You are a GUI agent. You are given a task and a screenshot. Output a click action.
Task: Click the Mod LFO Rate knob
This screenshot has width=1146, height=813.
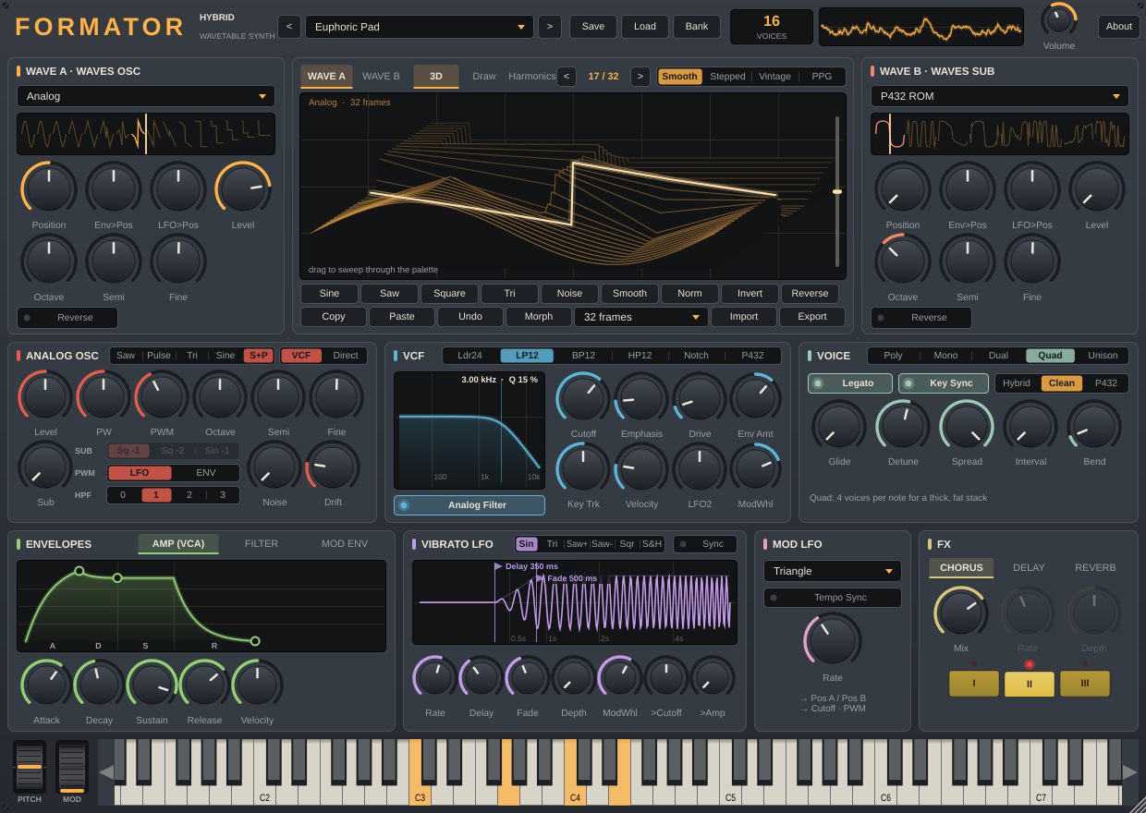[x=833, y=641]
